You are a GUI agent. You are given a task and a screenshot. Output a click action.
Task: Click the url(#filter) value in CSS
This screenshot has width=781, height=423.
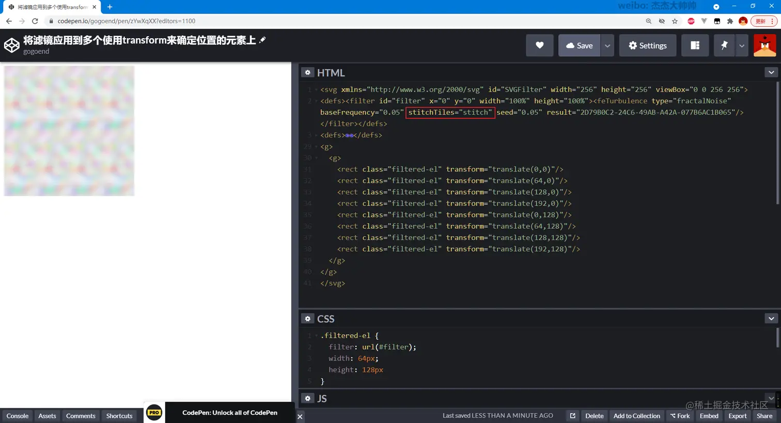pyautogui.click(x=387, y=347)
